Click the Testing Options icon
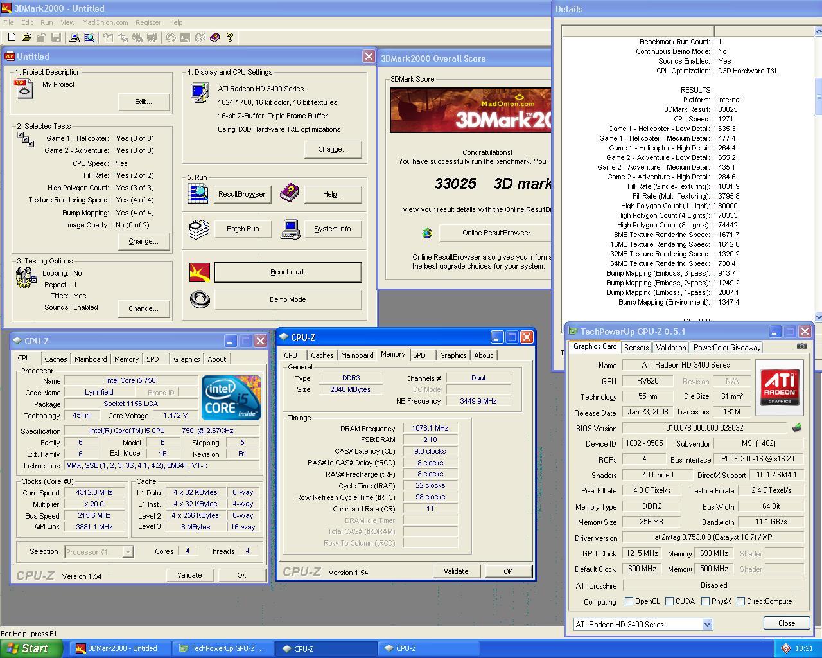The width and height of the screenshot is (822, 658). [x=26, y=278]
